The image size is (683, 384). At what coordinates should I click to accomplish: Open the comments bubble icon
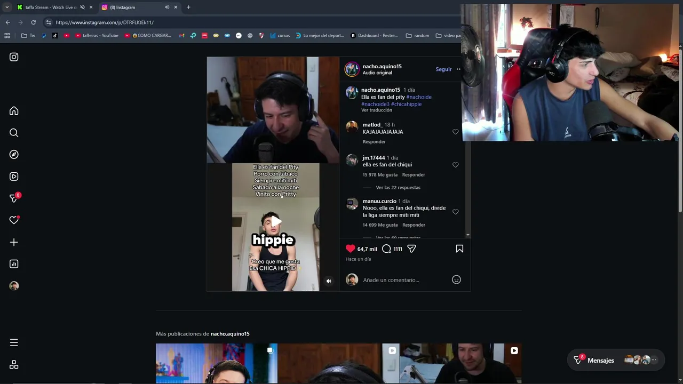pos(386,249)
